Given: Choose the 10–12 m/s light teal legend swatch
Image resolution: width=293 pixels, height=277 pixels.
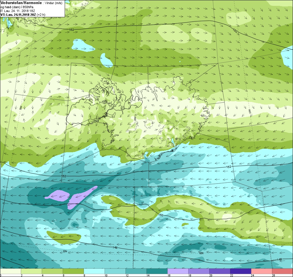Looking at the screenshot, I should coord(115,271).
